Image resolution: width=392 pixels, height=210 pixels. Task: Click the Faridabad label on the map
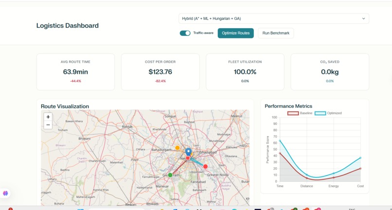point(198,182)
